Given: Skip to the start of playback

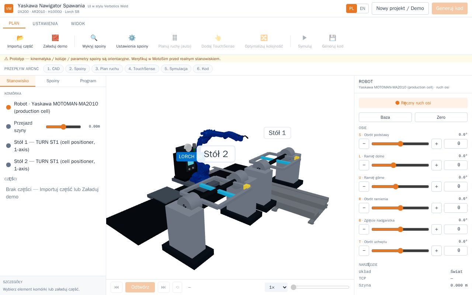Looking at the screenshot, I should (117, 287).
